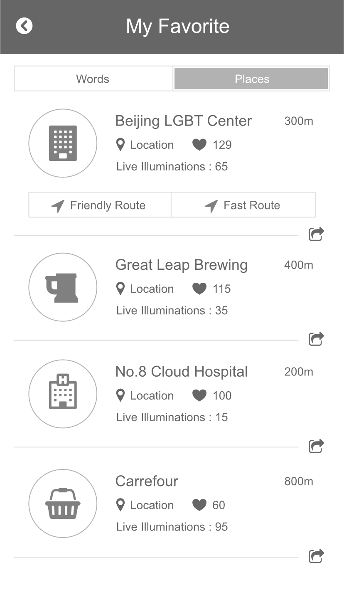Toggle the heart for No.8 Cloud Hospital

point(199,395)
